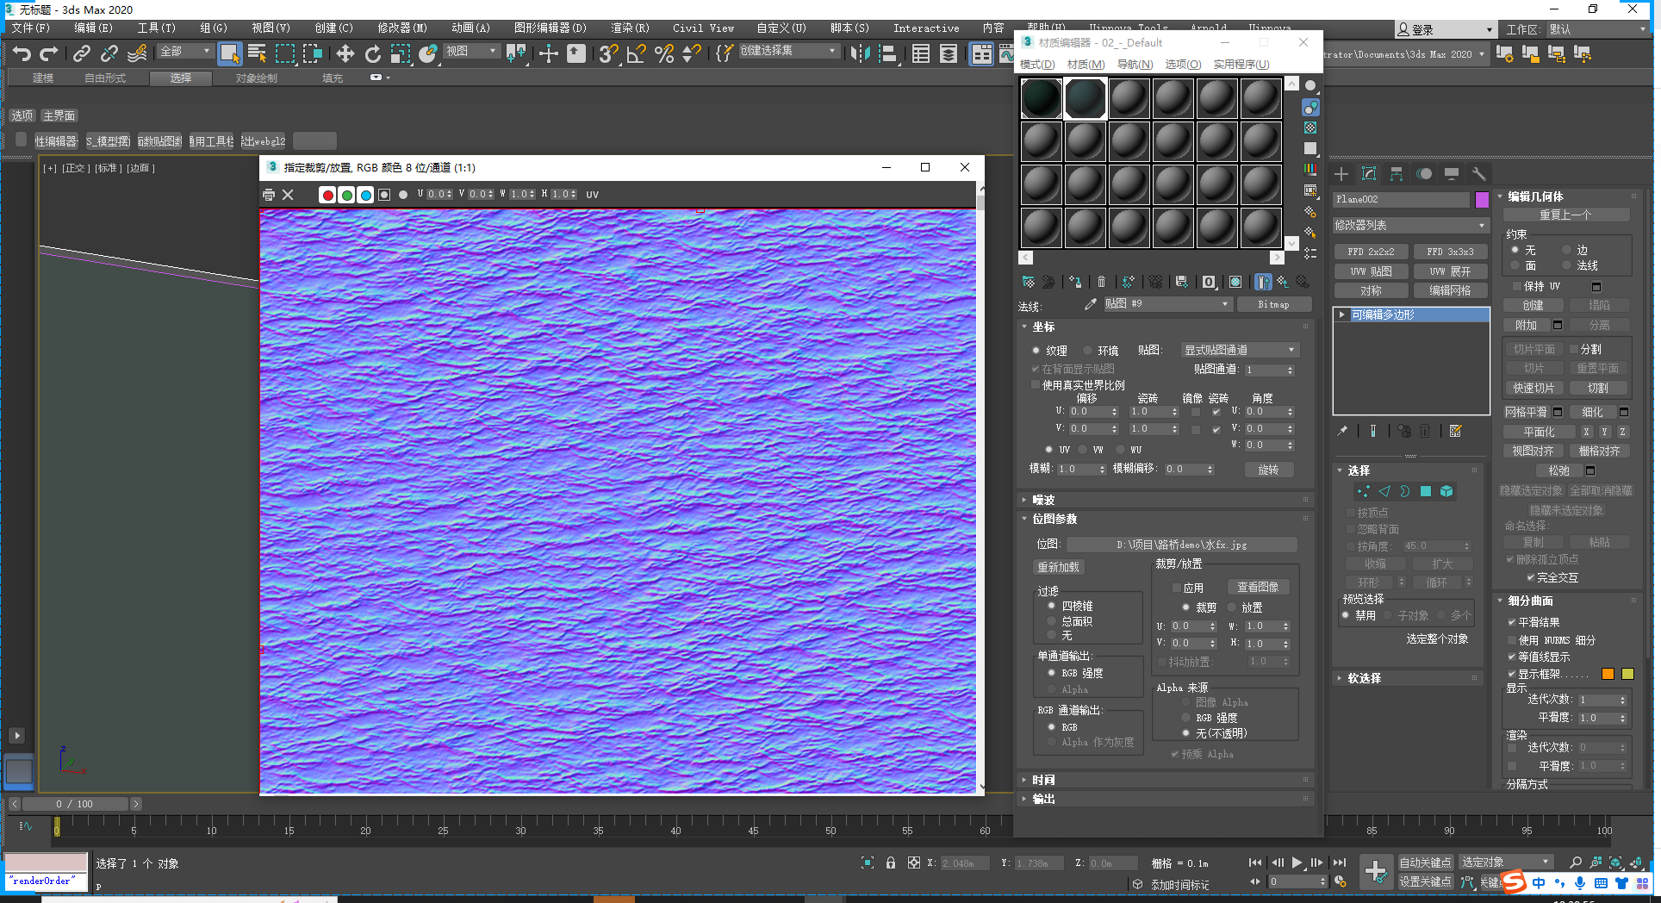Toggle the Percent Snap icon
This screenshot has width=1661, height=903.
click(x=664, y=54)
